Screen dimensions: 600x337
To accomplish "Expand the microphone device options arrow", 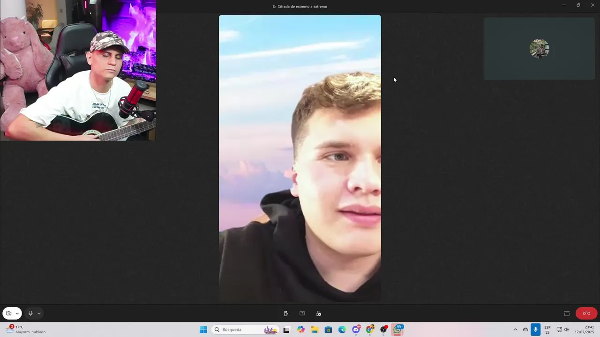I will pos(39,314).
